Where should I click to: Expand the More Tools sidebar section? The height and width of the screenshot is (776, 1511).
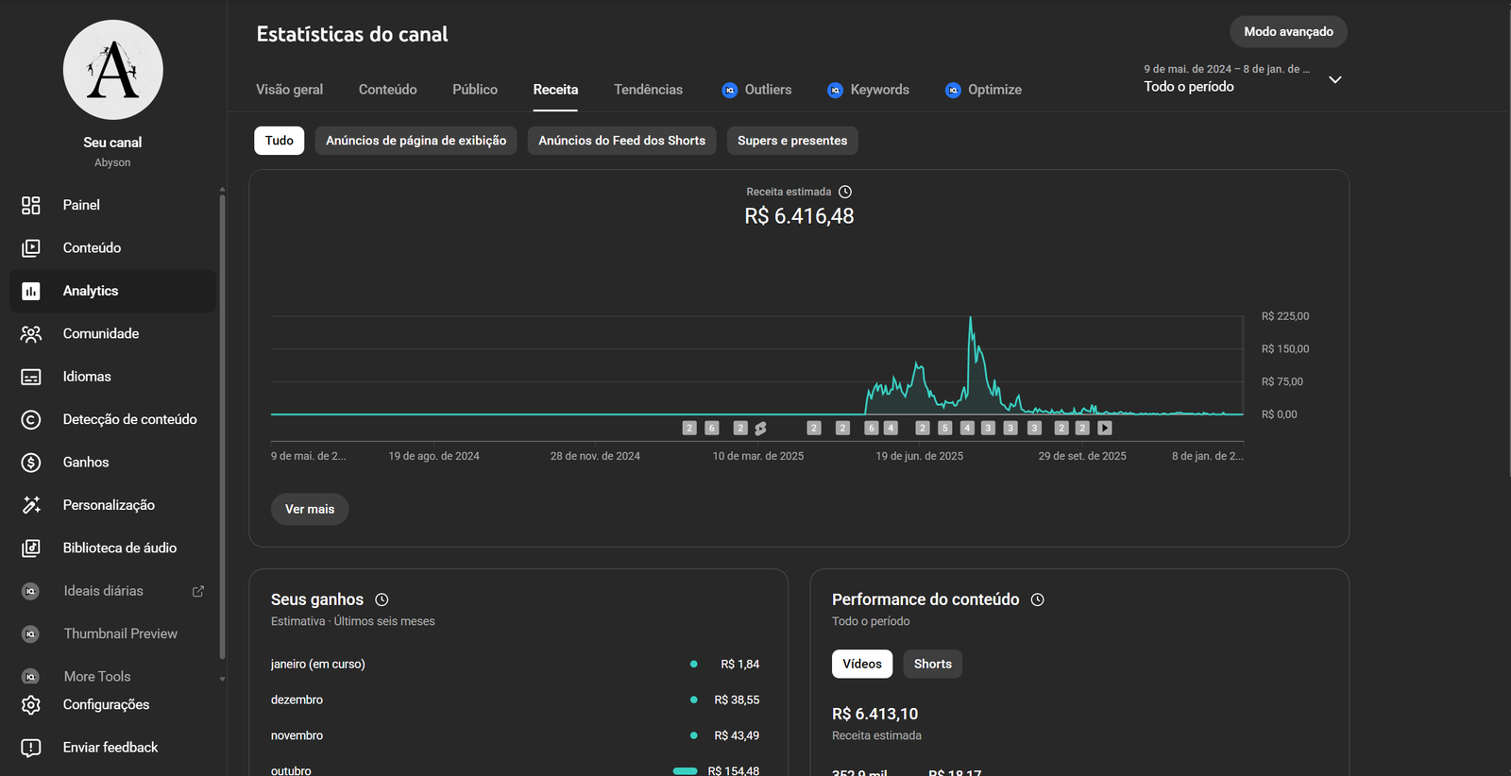click(97, 676)
